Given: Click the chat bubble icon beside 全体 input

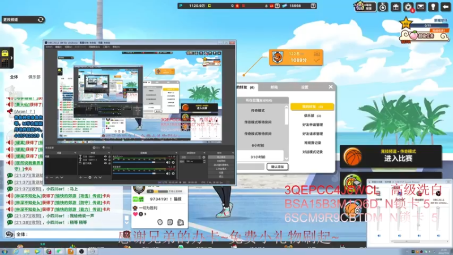Looking at the screenshot, I should tap(9, 234).
